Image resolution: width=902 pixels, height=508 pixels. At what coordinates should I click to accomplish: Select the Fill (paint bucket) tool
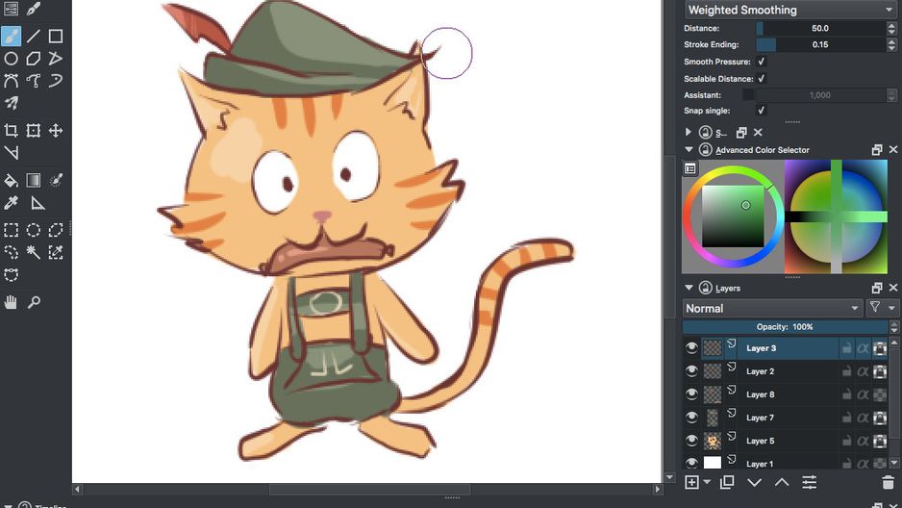(x=11, y=181)
